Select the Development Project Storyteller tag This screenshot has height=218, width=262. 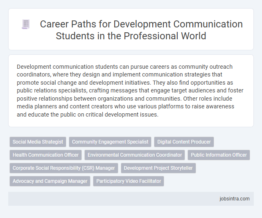(x=158, y=168)
